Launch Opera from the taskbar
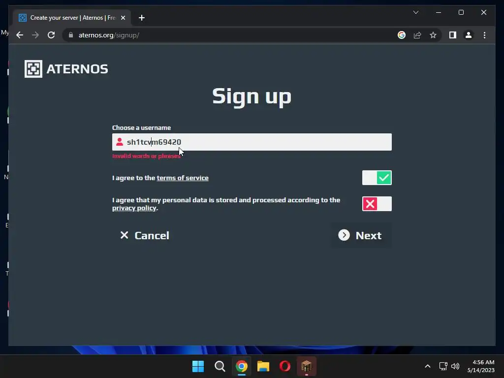This screenshot has width=504, height=378. (285, 366)
